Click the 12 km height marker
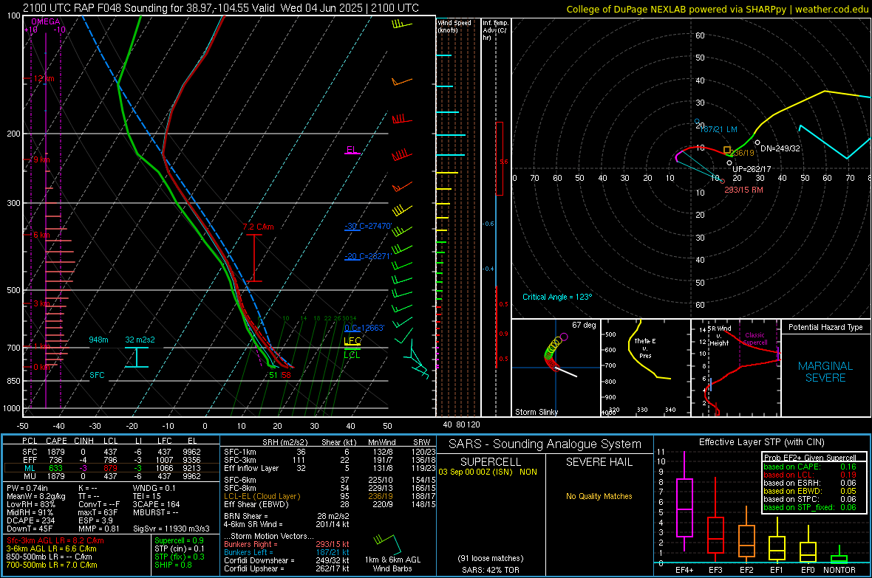The height and width of the screenshot is (578, 872). pos(44,78)
